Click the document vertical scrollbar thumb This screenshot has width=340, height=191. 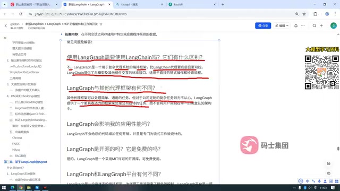tap(338, 149)
